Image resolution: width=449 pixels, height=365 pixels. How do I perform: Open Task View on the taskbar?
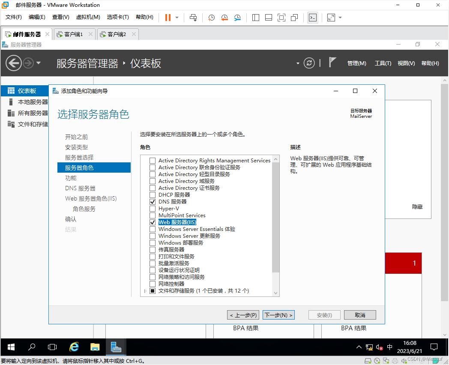coord(52,347)
